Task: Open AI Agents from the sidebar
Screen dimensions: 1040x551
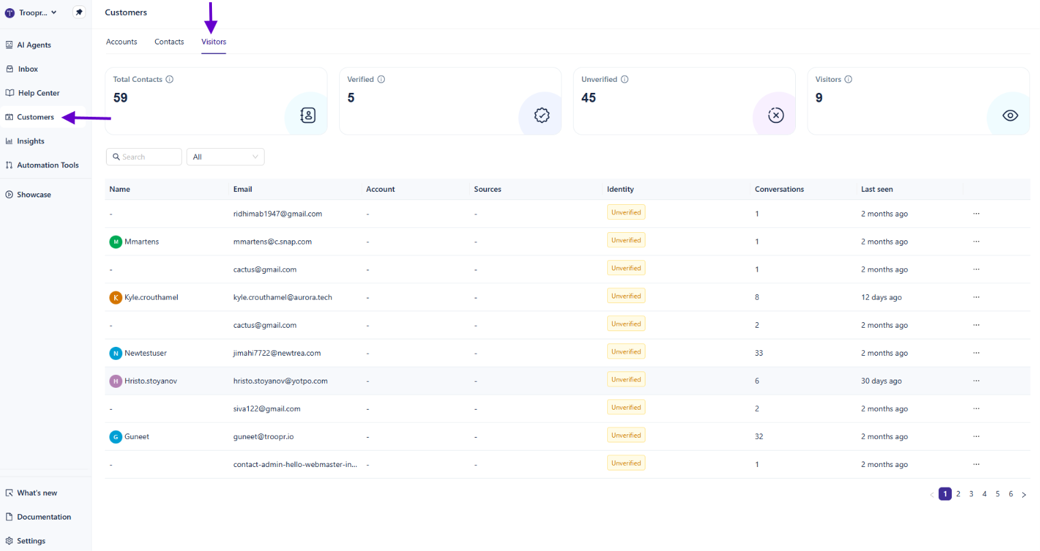Action: [x=28, y=45]
